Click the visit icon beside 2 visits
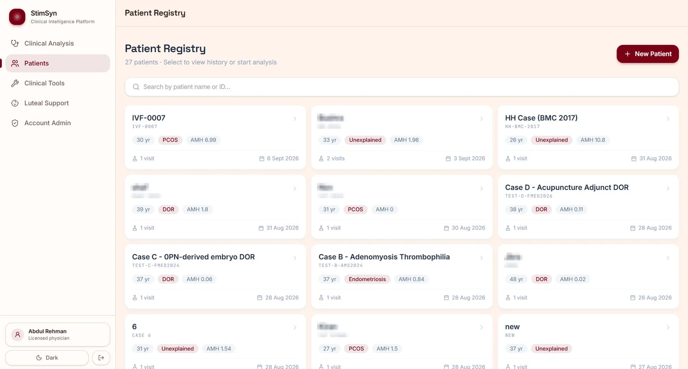Viewport: 688px width, 369px height. pyautogui.click(x=321, y=159)
